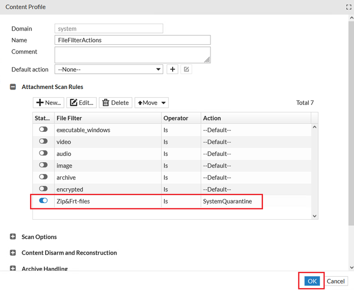This screenshot has width=354, height=290.
Task: Click the edit icon beside Default action
Action: click(186, 69)
